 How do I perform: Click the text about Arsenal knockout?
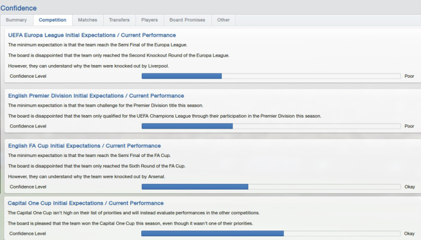[87, 176]
